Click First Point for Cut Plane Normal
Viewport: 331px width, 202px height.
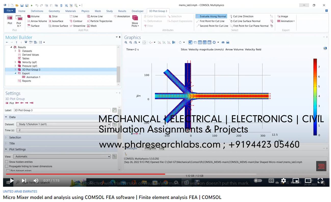[249, 26]
